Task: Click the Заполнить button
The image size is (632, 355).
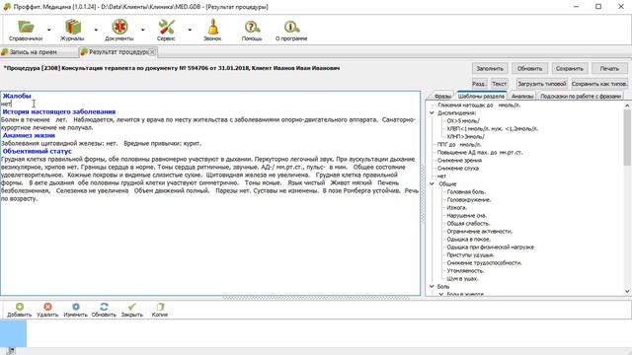Action: 490,68
